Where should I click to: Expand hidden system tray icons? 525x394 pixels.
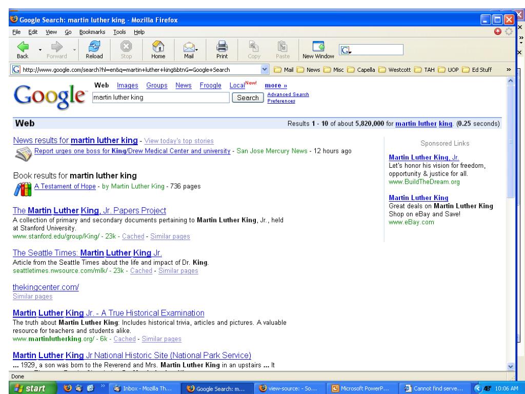(x=478, y=388)
